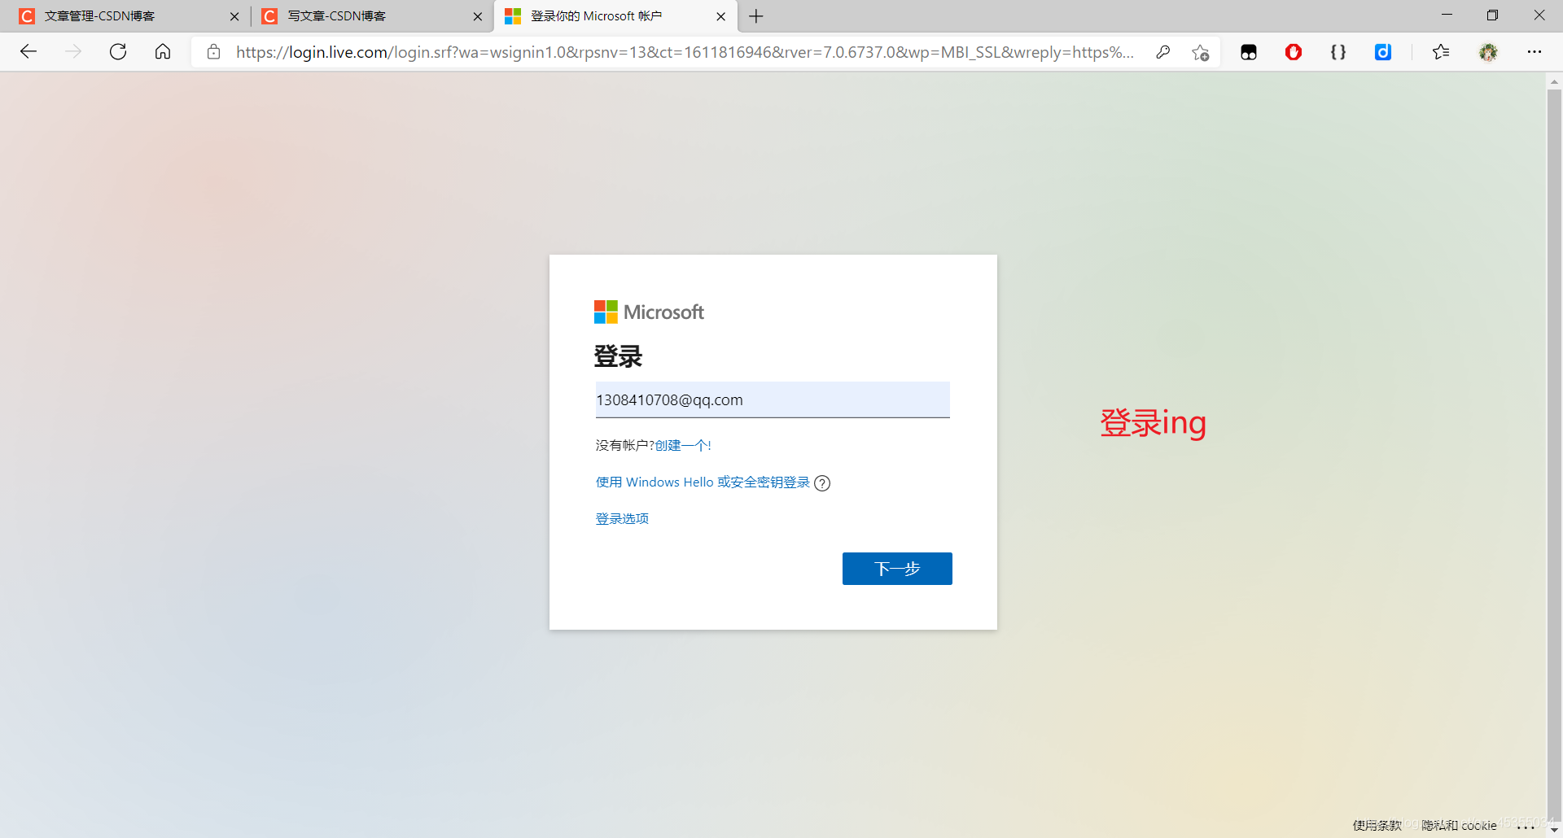
Task: Open the browser profile avatar
Action: click(1488, 52)
